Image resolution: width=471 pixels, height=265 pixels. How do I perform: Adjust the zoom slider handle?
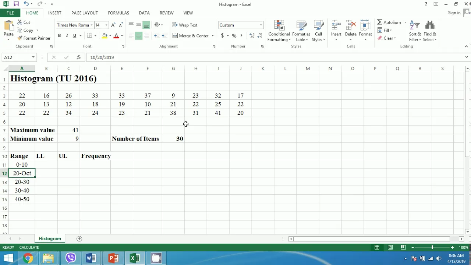click(432, 247)
